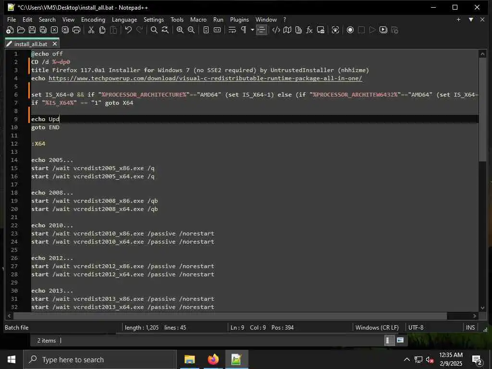Open the ? help menu
This screenshot has height=369, width=492.
point(284,20)
